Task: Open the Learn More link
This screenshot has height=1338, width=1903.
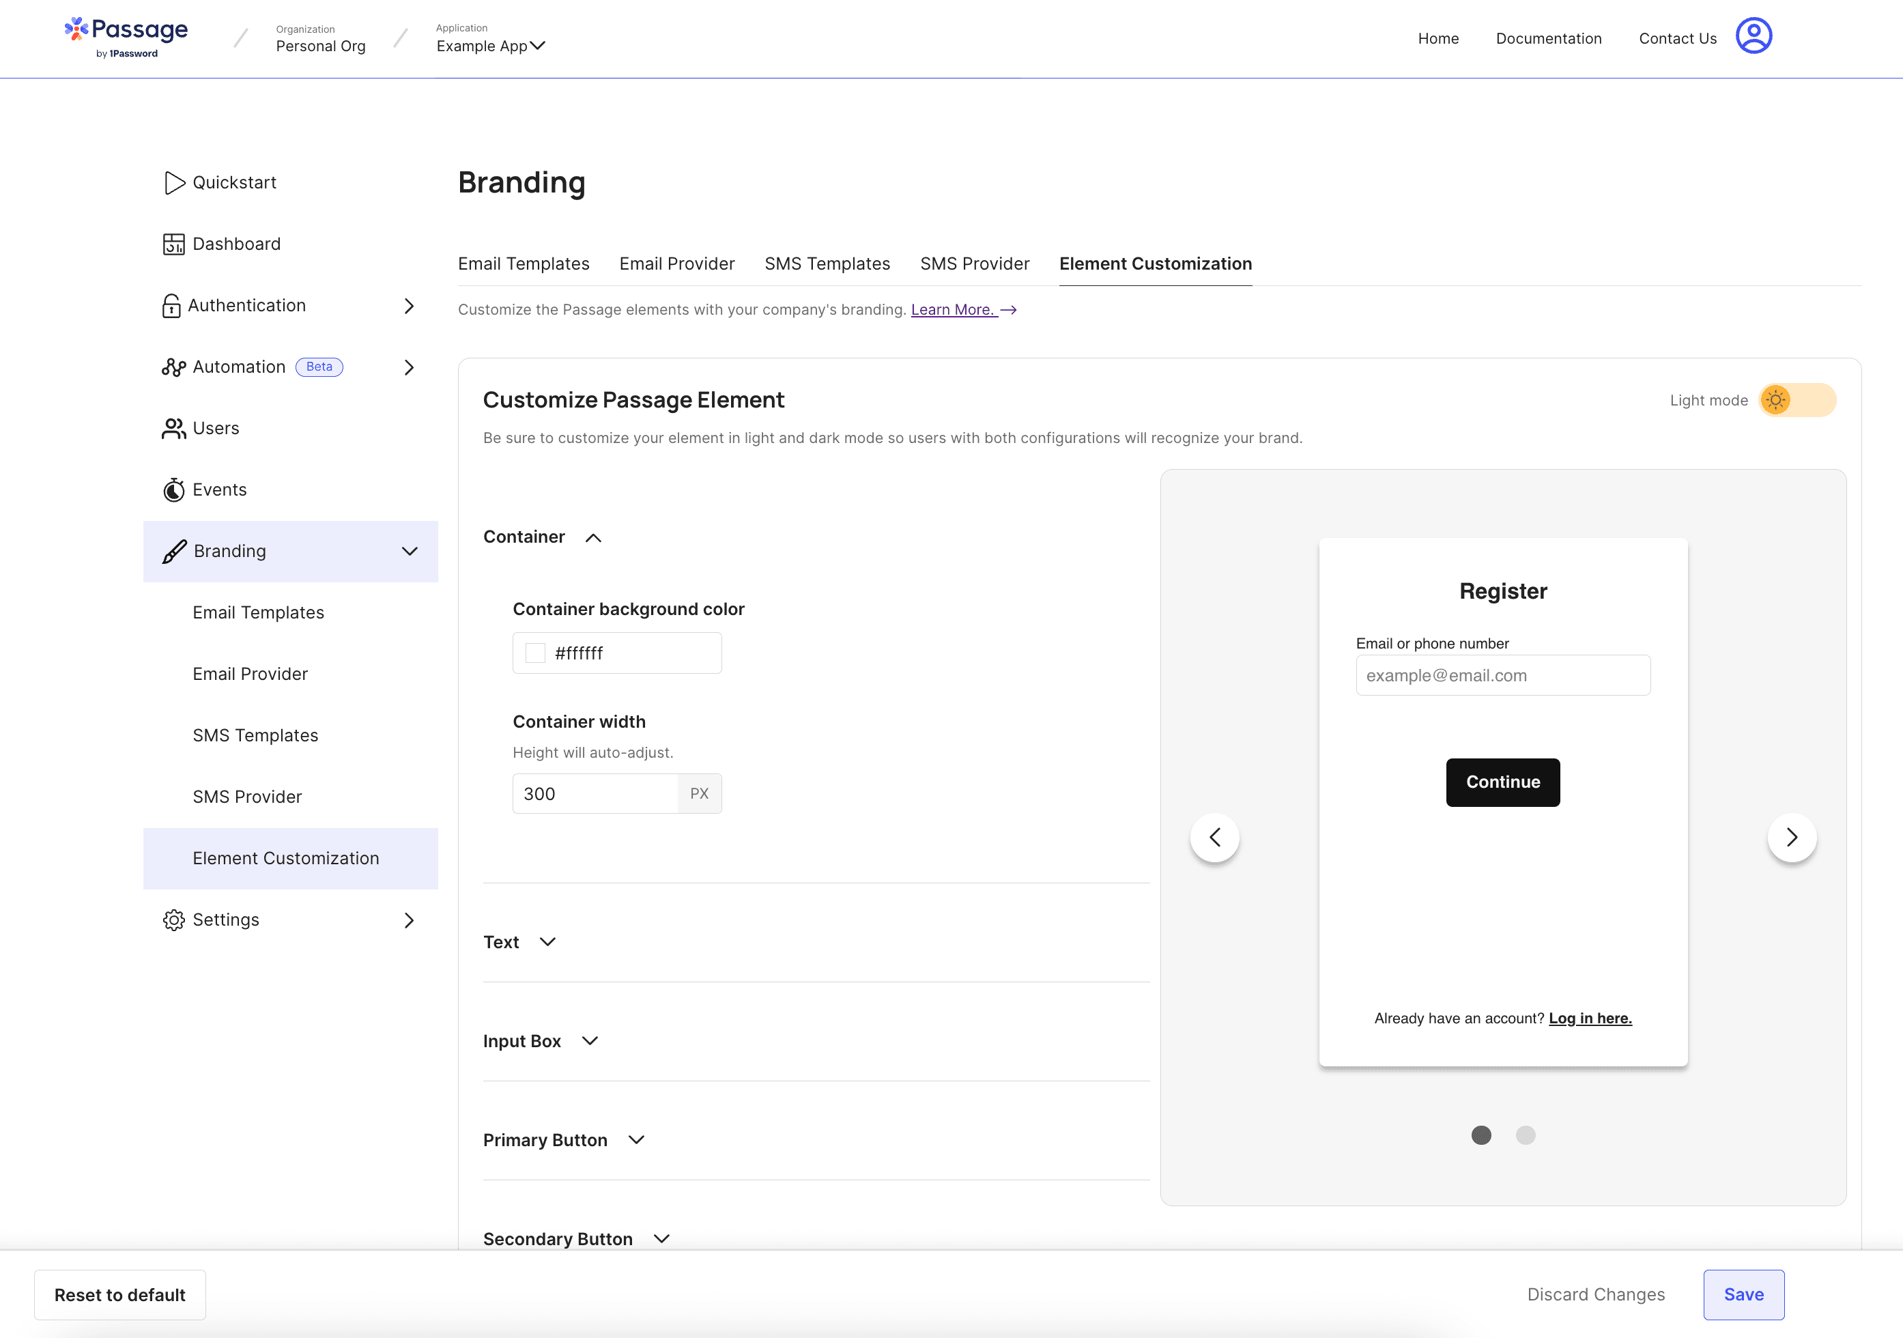Action: tap(954, 309)
